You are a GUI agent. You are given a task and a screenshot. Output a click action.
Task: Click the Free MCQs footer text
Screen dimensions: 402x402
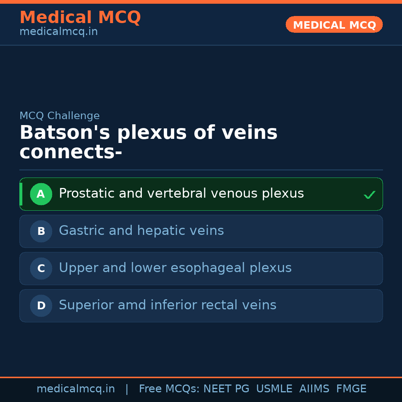click(169, 389)
